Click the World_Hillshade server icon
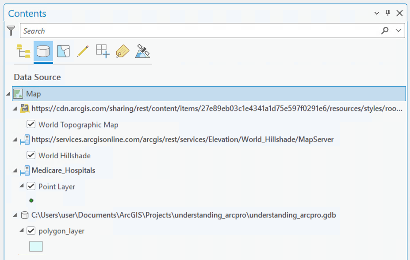Image resolution: width=410 pixels, height=260 pixels. (x=25, y=140)
